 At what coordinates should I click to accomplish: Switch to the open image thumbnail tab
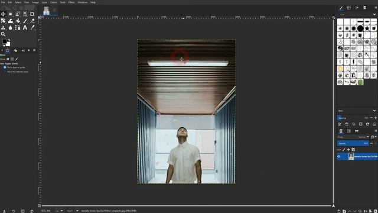[x=46, y=11]
